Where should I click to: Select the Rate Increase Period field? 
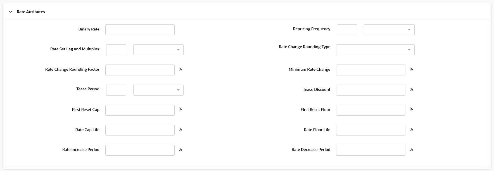tap(140, 151)
